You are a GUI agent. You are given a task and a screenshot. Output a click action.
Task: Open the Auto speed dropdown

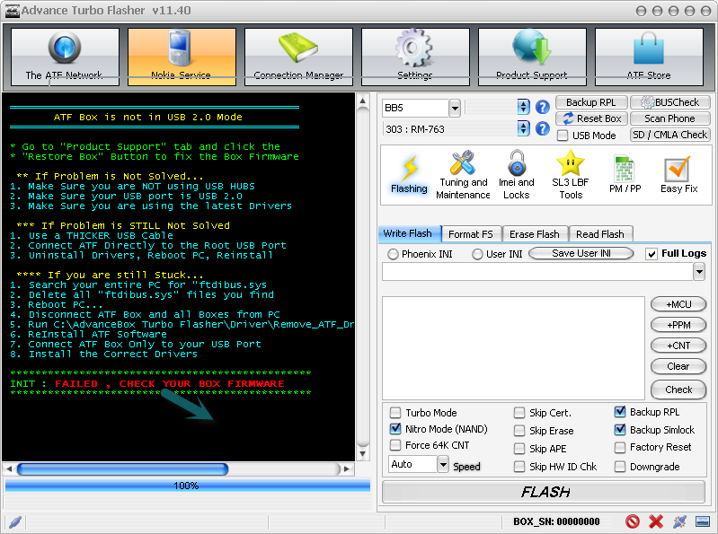442,465
